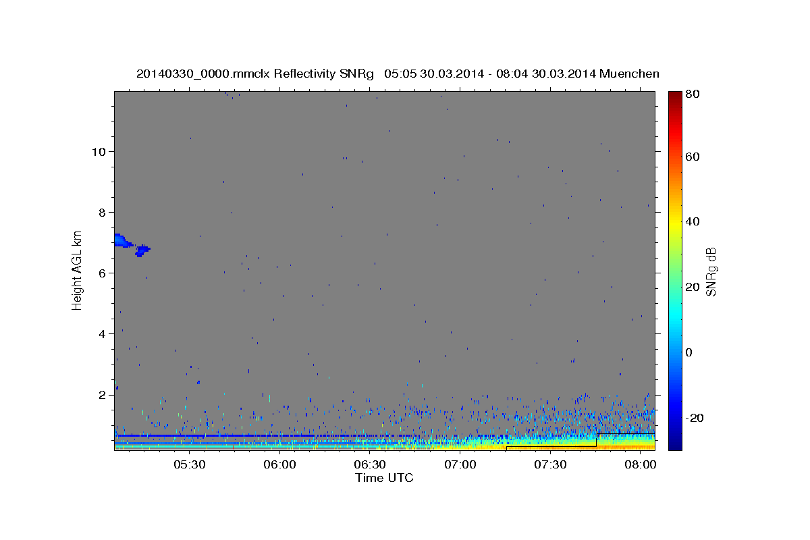This screenshot has width=810, height=540.
Task: Click the colorbar value 20
Action: 694,287
